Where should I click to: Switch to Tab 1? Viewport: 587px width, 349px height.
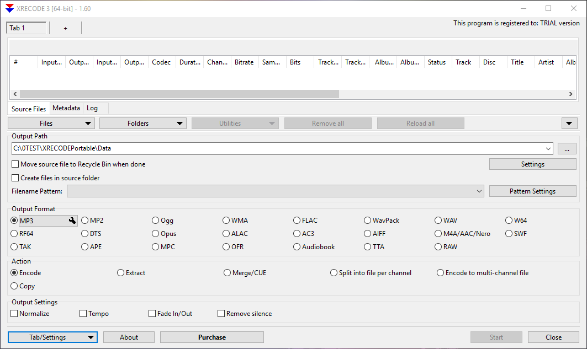[26, 28]
